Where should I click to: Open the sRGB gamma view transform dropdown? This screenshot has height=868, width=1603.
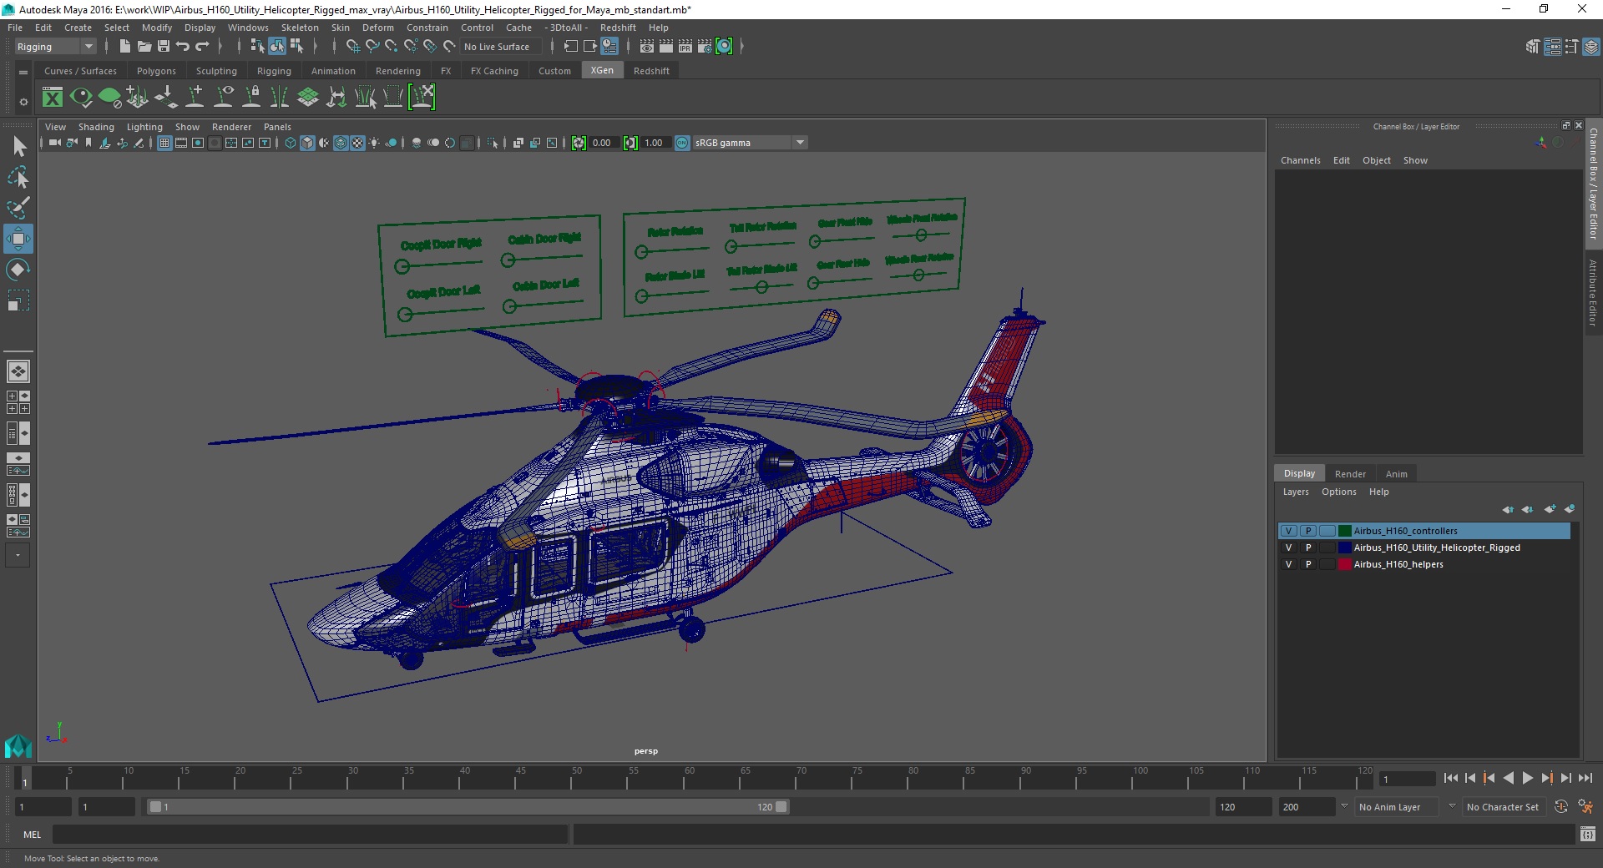tap(750, 143)
